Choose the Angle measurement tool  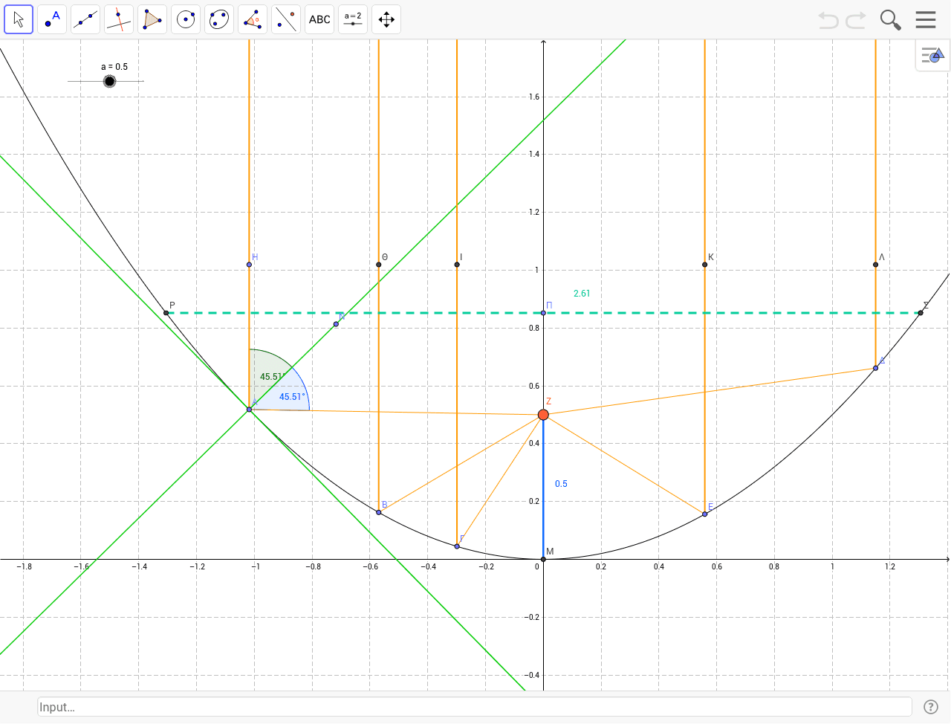tap(253, 19)
